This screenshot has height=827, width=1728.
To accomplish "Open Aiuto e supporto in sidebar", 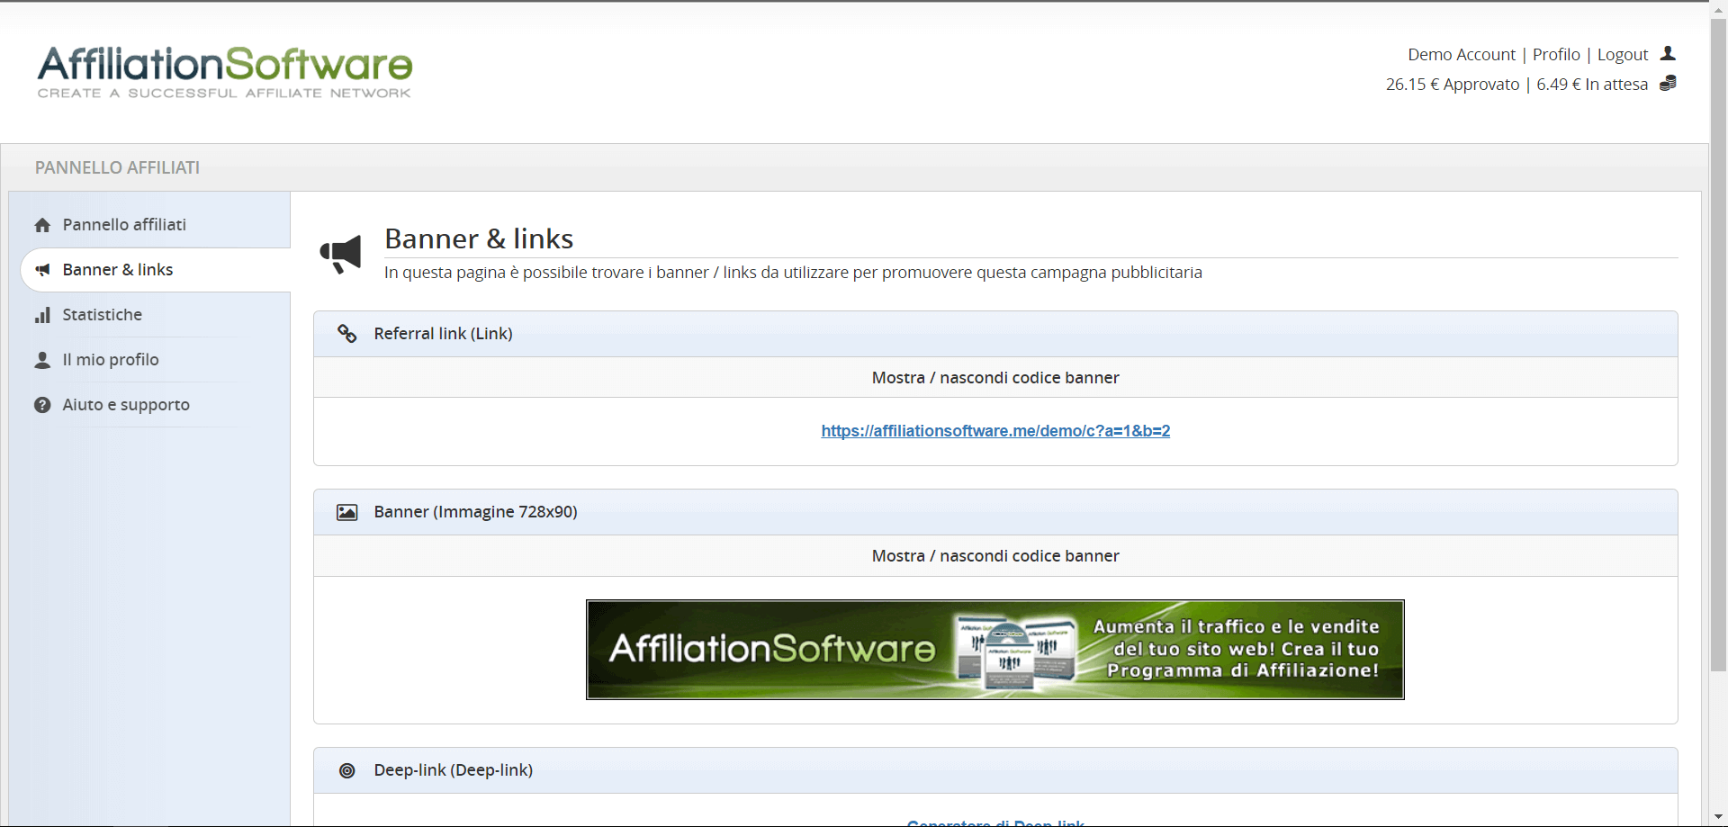I will (126, 405).
